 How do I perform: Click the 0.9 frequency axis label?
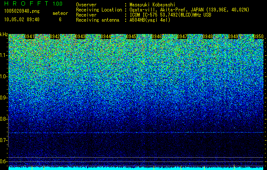coord(4,98)
